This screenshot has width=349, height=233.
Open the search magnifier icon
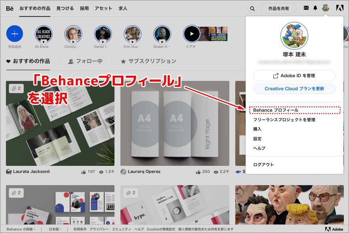(252, 9)
